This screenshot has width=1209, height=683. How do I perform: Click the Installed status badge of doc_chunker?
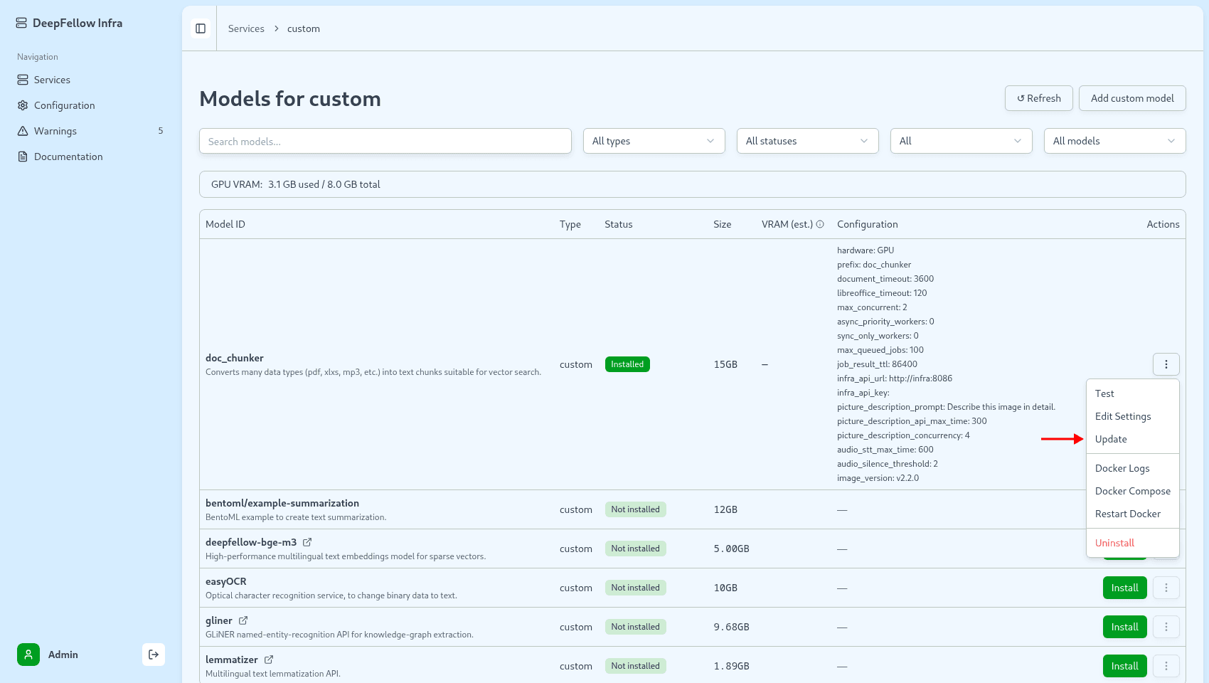627,364
